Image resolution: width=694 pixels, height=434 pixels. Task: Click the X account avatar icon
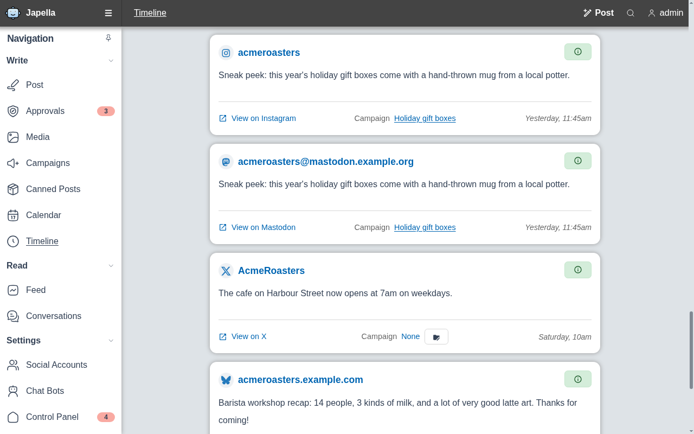[226, 271]
